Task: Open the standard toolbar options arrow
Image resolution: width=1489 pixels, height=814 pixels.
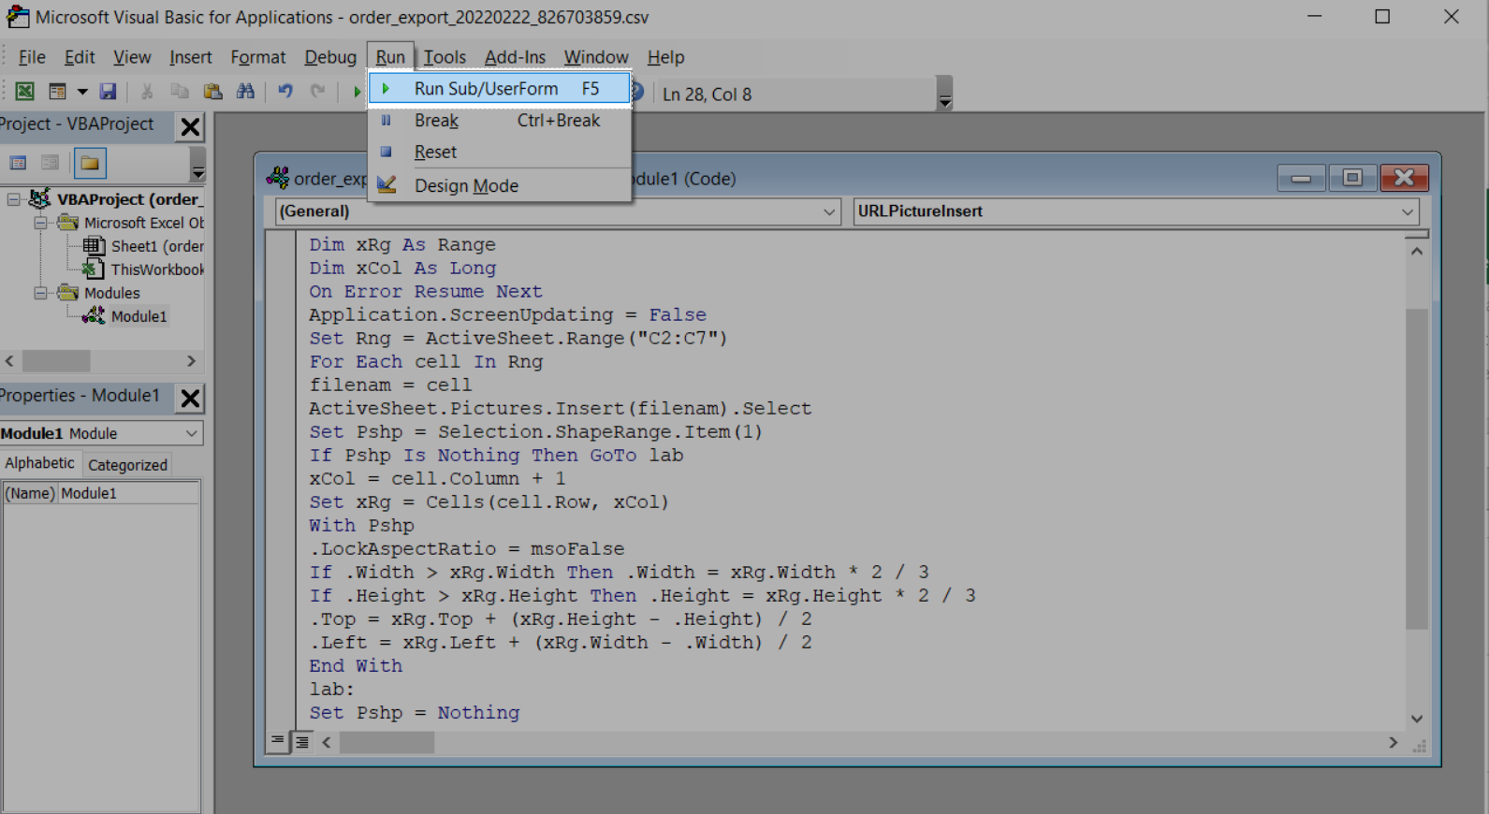Action: point(945,94)
